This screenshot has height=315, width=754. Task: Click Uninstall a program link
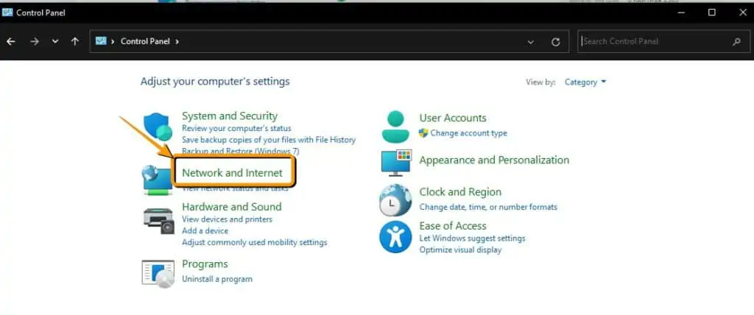(217, 279)
